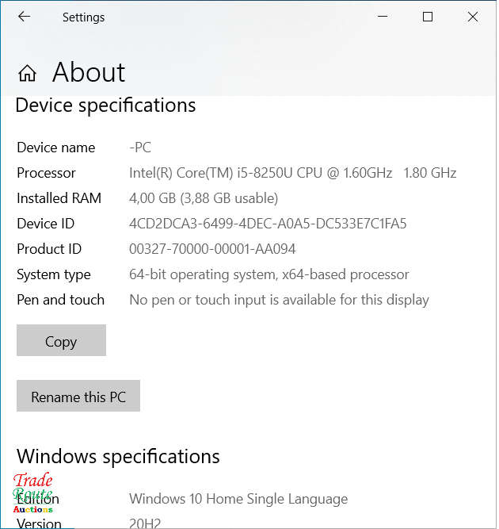Viewport: 499px width, 529px height.
Task: Click the Trade Route Auctions watermark logo
Action: 32,493
